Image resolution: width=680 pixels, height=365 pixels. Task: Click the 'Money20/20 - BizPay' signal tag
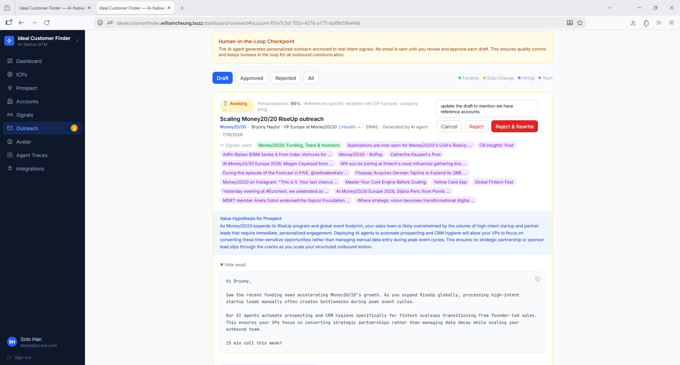pyautogui.click(x=361, y=155)
